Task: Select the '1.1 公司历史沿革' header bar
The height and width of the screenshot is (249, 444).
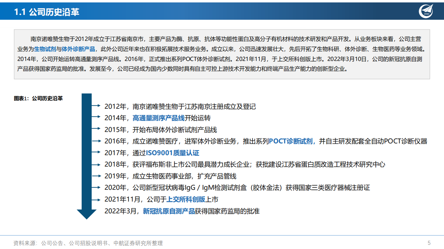Action: pos(48,11)
